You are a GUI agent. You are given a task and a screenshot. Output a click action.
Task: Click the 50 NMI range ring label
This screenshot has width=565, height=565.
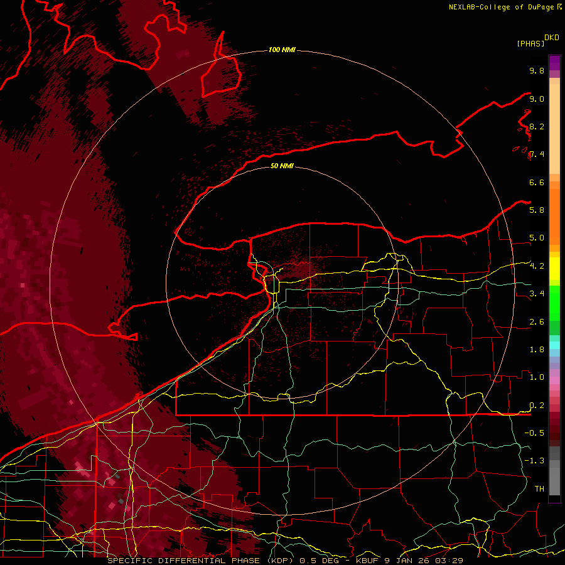[282, 166]
